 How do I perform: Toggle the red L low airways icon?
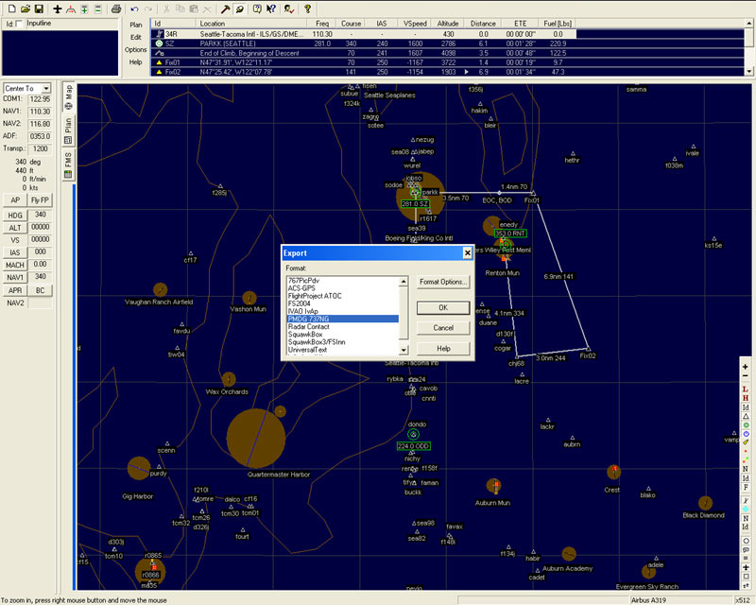click(x=746, y=389)
